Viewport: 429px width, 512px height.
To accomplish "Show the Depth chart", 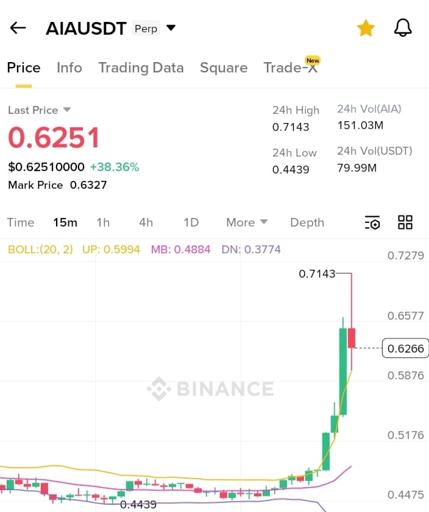I will click(x=307, y=222).
